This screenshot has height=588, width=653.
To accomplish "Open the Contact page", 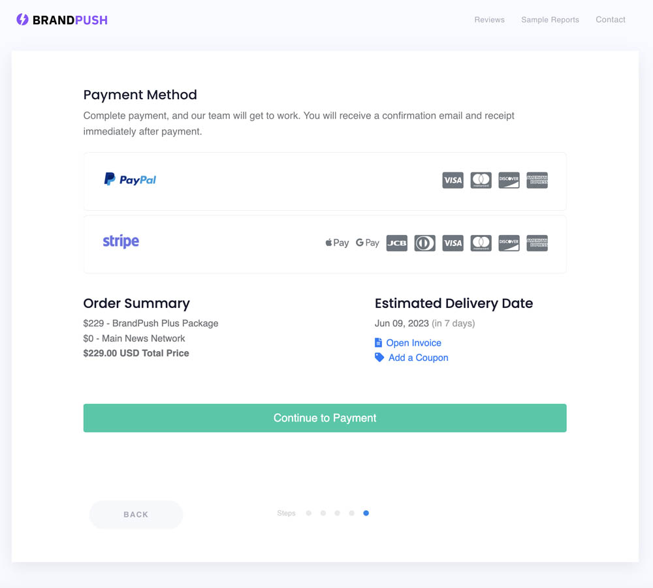I will [610, 20].
